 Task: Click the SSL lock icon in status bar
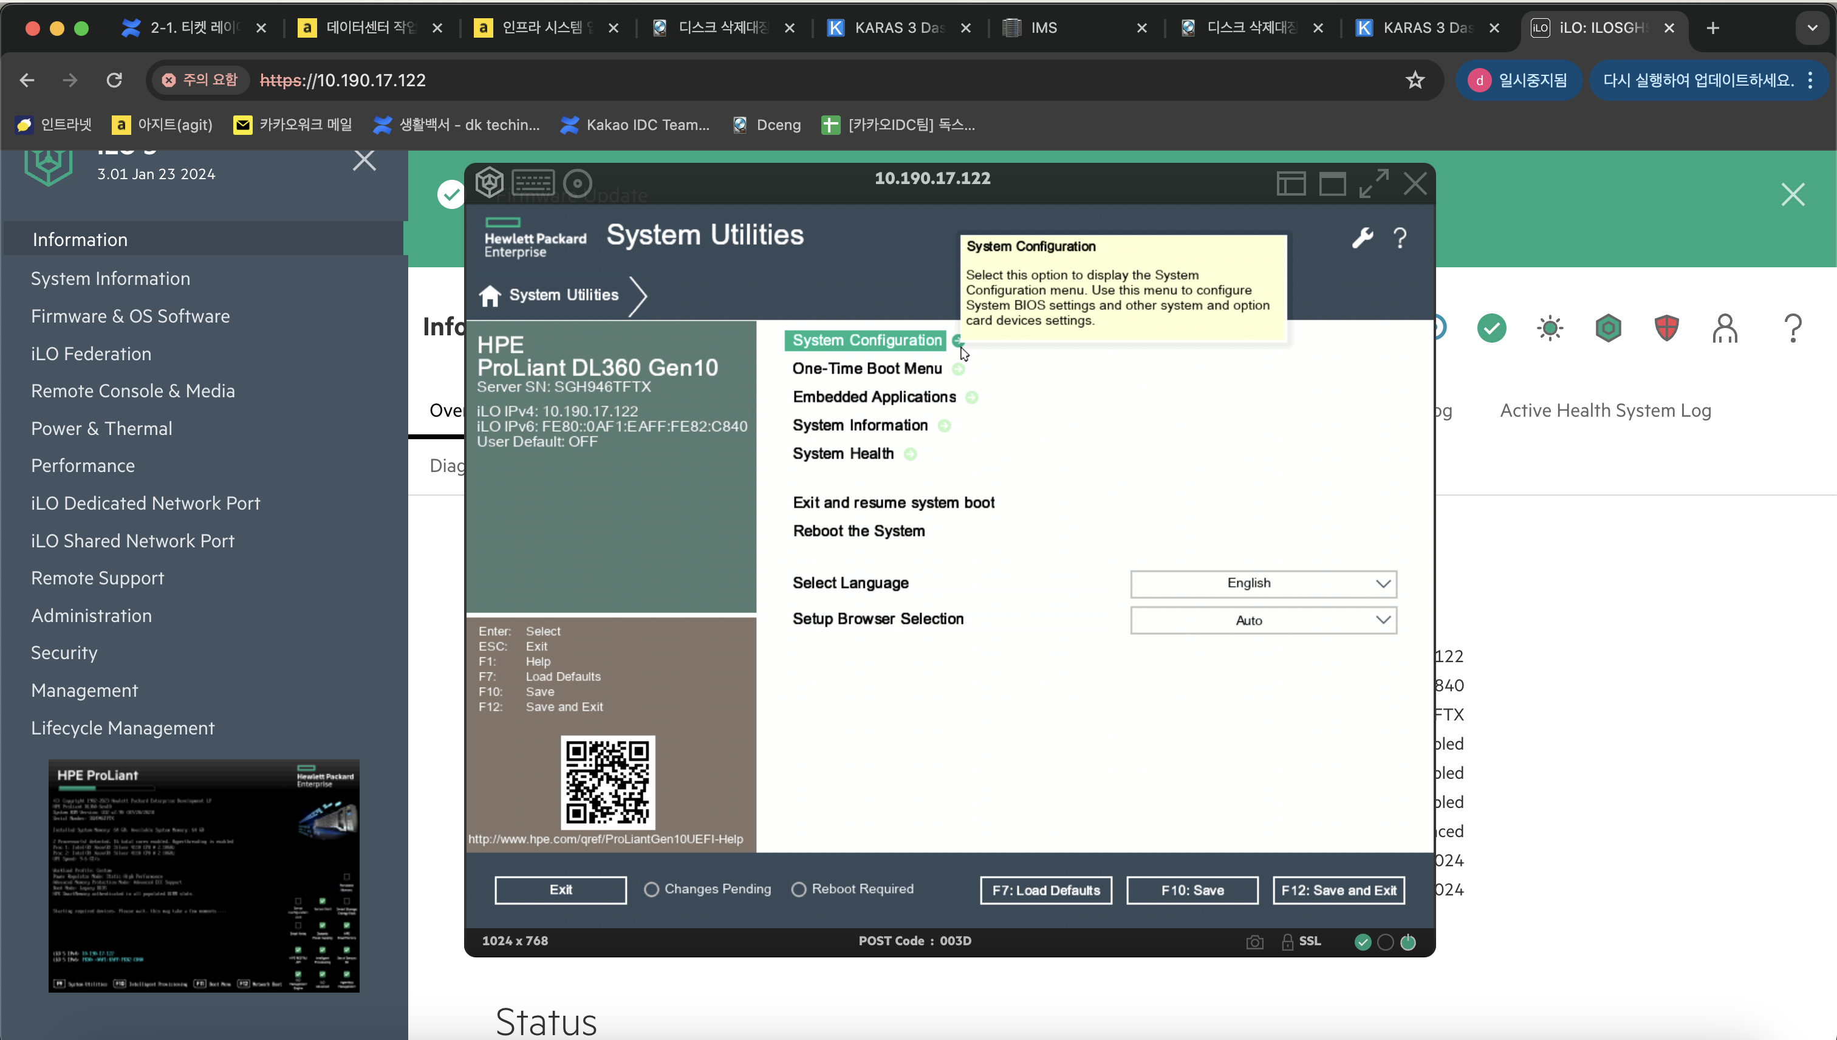pos(1287,942)
